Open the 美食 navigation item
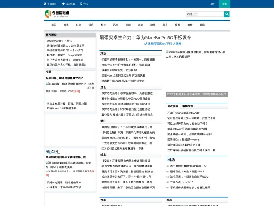 [165, 25]
